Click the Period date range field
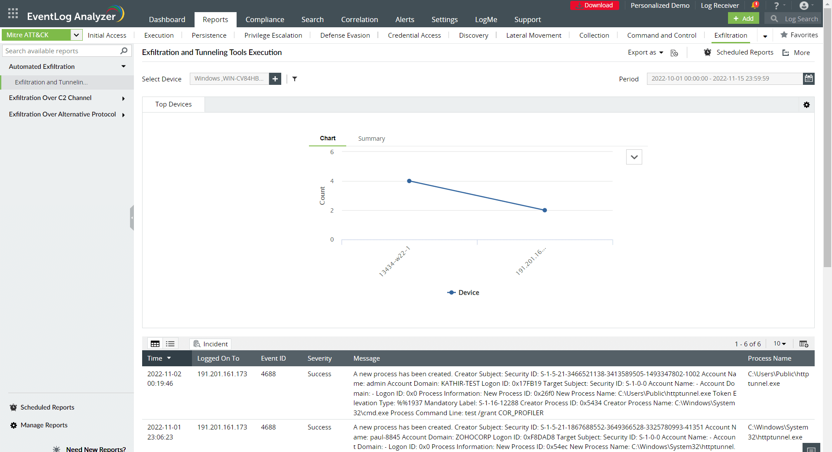Viewport: 832px width, 452px height. tap(725, 78)
